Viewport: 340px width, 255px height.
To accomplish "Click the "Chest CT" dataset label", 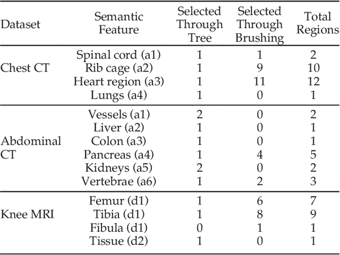I will coord(26,68).
